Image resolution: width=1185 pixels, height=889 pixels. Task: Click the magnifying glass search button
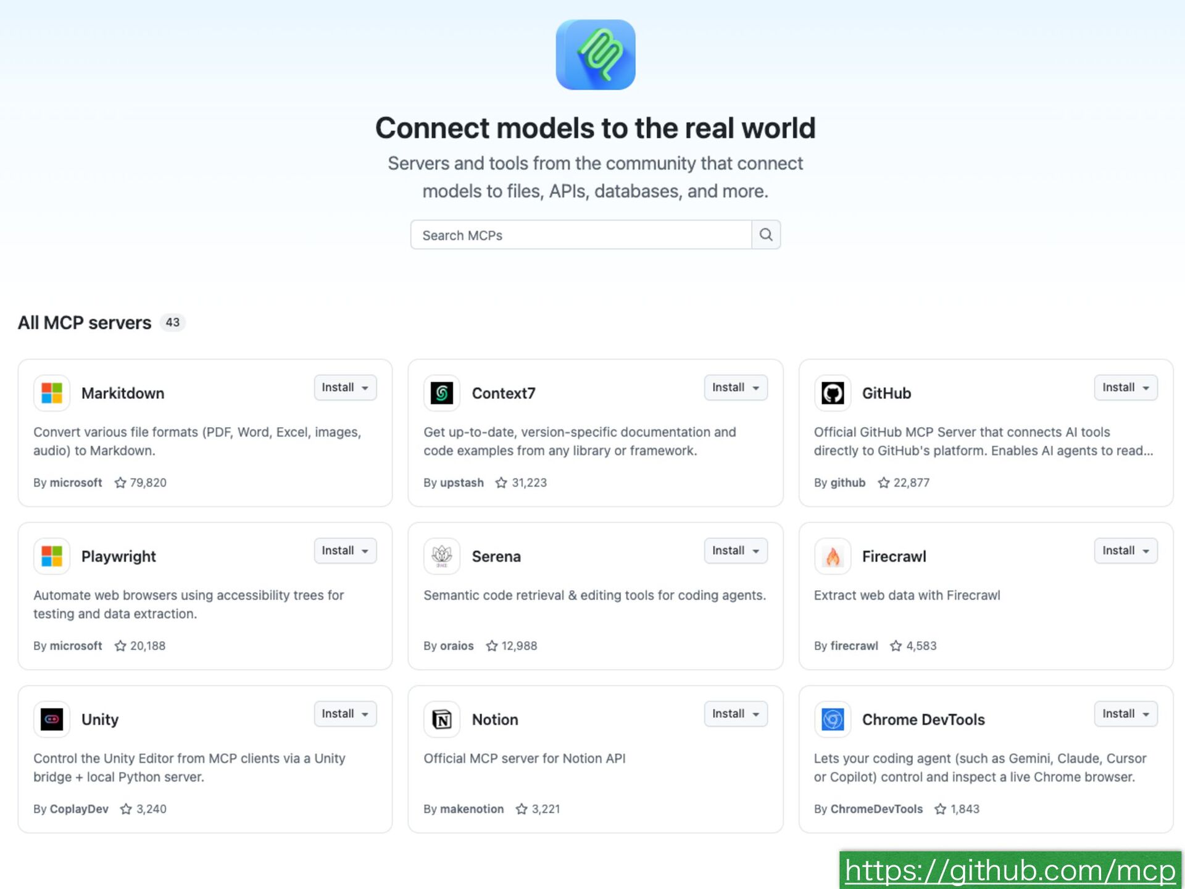766,235
